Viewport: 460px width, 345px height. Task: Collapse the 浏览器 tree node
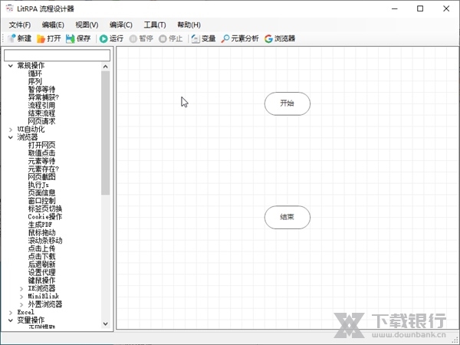11,137
